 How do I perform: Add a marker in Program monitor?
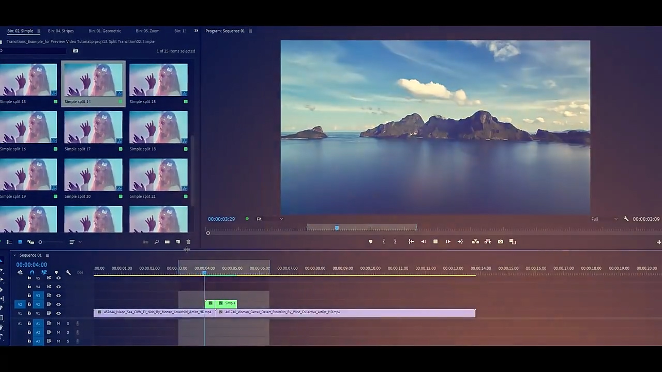pyautogui.click(x=370, y=242)
